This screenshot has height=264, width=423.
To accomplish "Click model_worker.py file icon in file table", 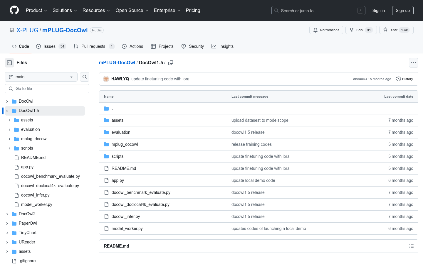I will [x=106, y=229].
